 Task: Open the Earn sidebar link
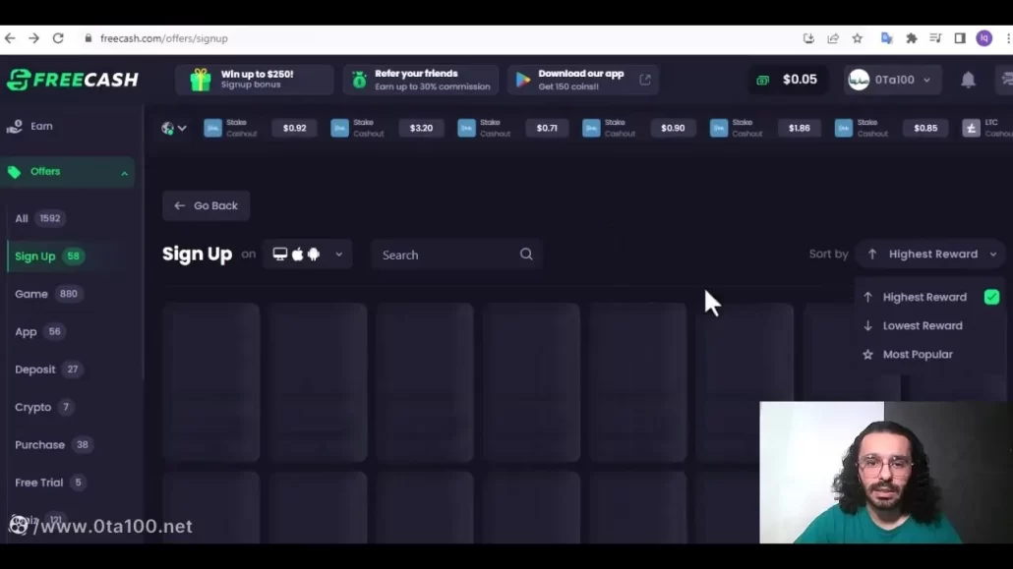41,127
